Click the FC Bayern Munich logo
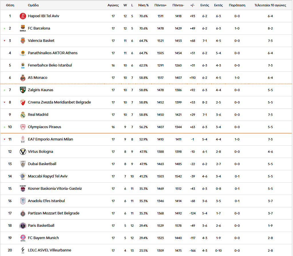293x256 pixels. (23, 238)
